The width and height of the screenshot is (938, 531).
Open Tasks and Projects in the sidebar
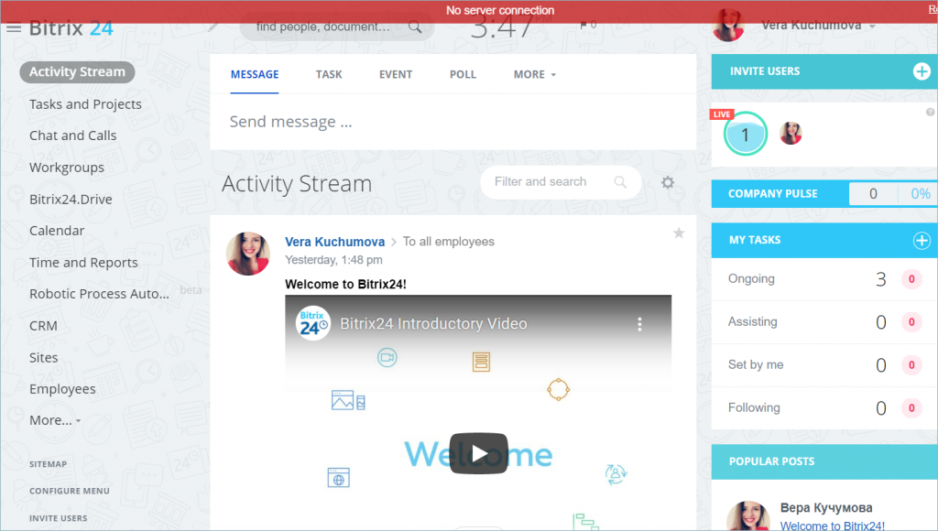(x=85, y=104)
